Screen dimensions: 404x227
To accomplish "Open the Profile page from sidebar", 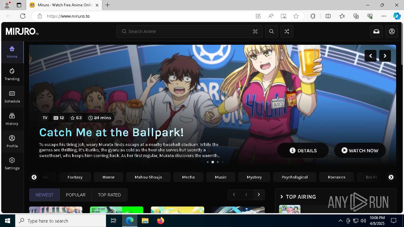I will coord(12,142).
